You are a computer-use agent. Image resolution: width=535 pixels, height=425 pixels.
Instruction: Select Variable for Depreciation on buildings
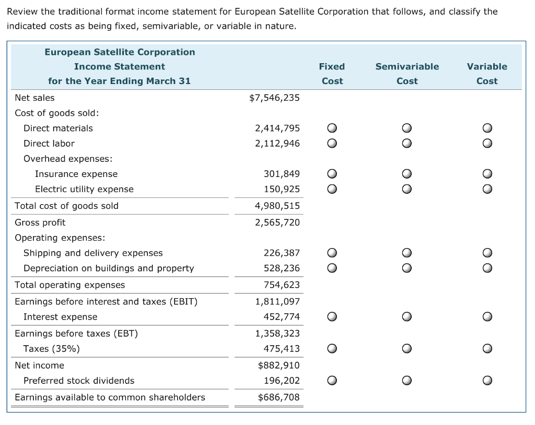487,268
